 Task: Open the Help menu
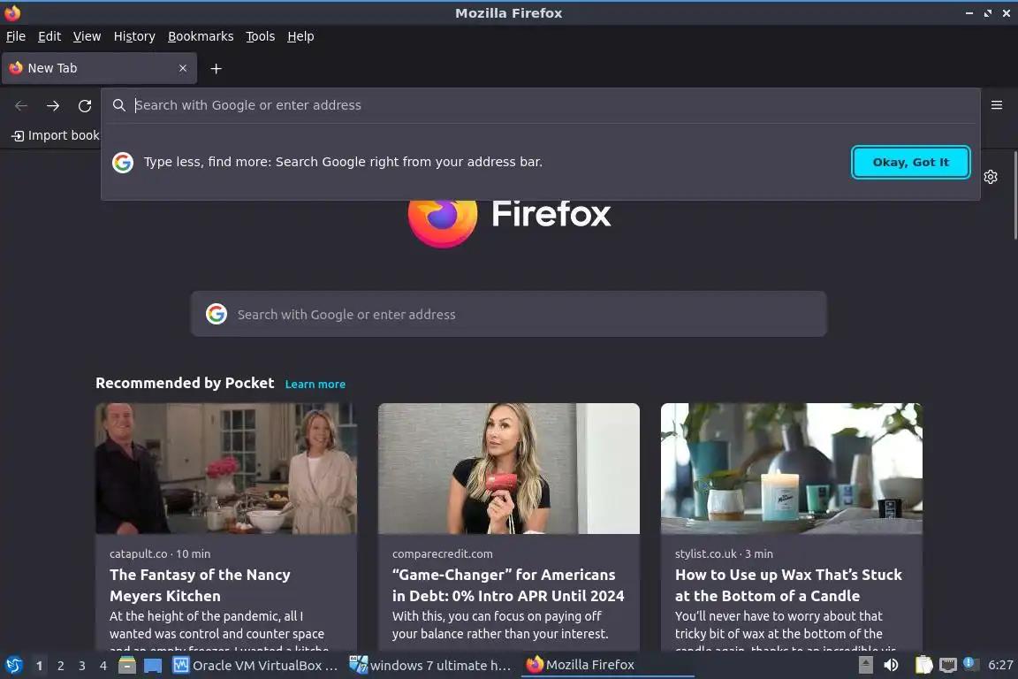[300, 36]
